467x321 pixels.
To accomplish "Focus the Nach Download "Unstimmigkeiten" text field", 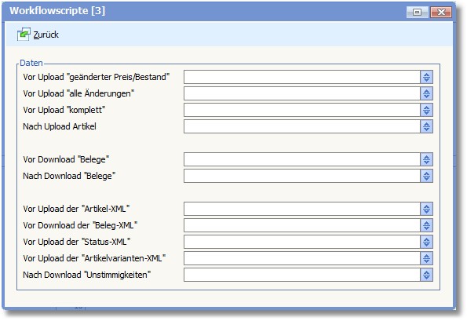I will click(x=302, y=275).
